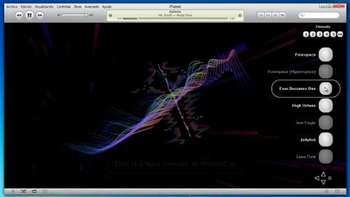Toggle the Forespace visualizer button
The image size is (350, 197).
(x=326, y=55)
